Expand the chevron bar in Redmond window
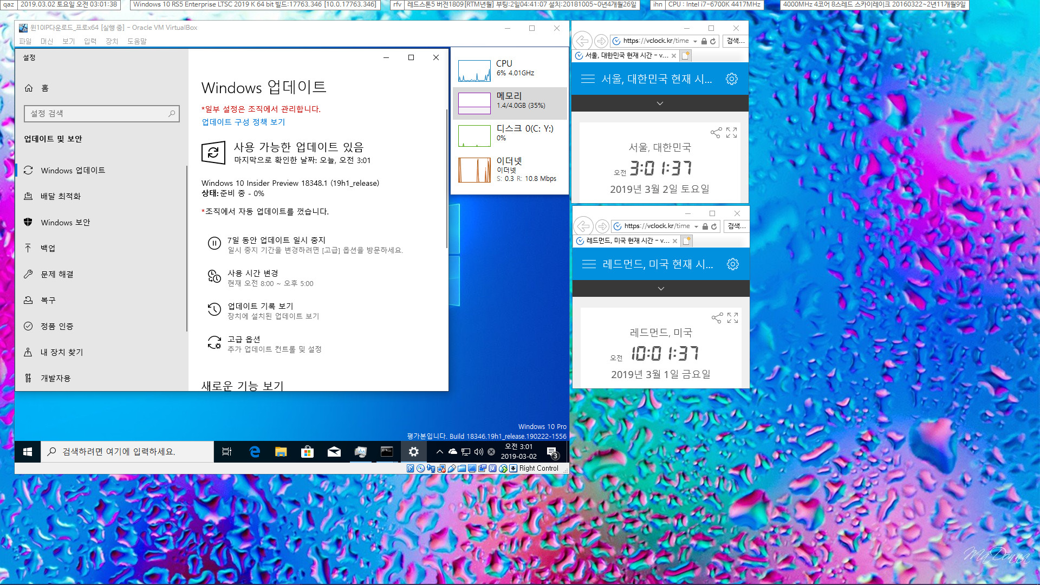This screenshot has height=585, width=1040. [661, 289]
